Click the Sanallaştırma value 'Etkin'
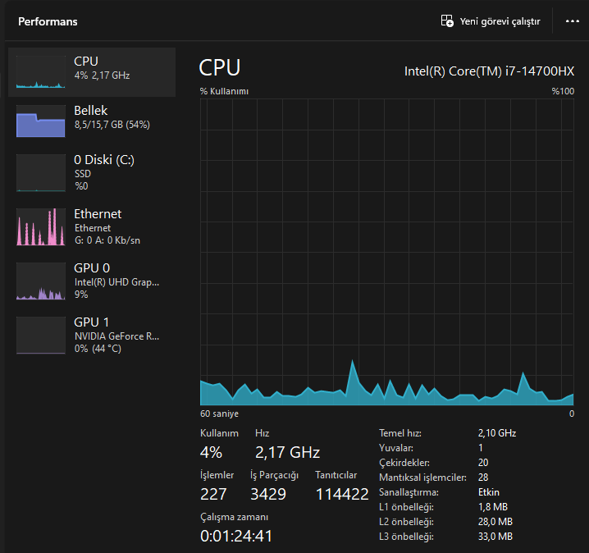This screenshot has width=589, height=553. click(x=489, y=492)
